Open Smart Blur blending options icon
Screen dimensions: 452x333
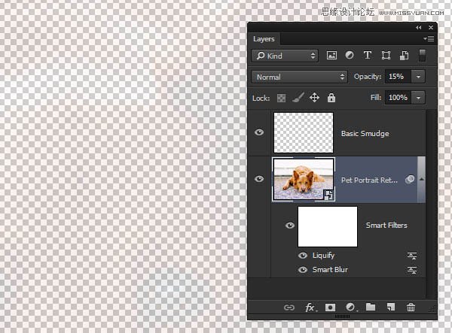click(412, 270)
